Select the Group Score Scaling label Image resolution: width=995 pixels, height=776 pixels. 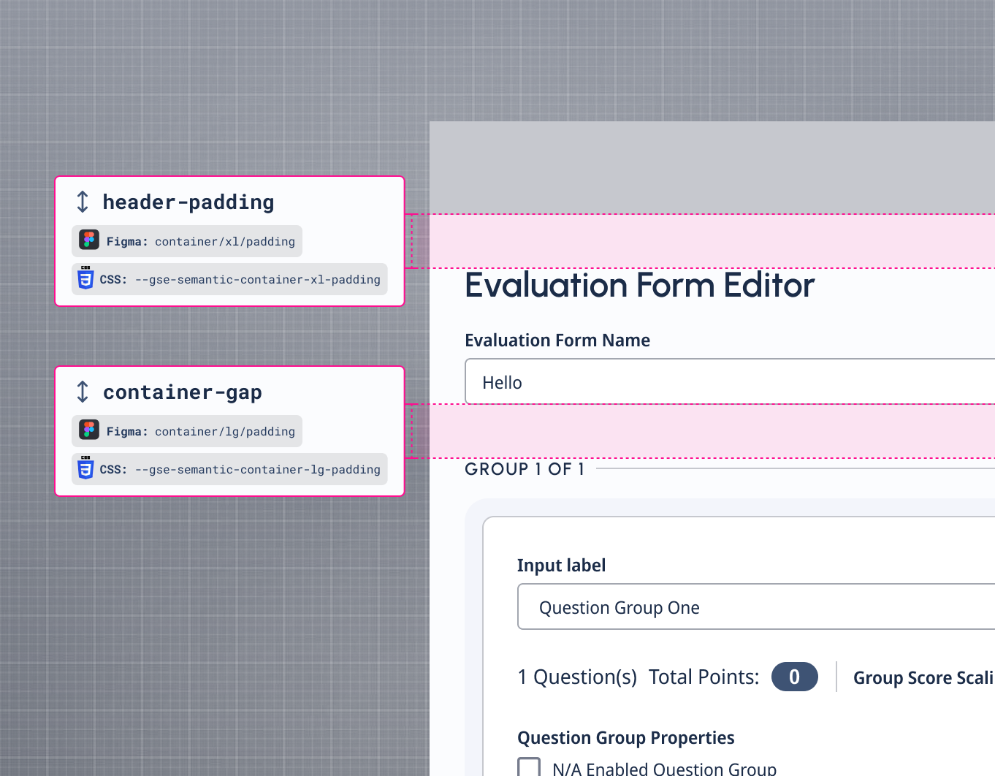(923, 678)
